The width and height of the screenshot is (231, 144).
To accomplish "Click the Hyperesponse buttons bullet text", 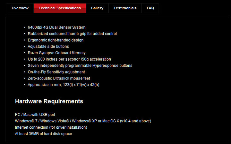I will pos(80,66).
